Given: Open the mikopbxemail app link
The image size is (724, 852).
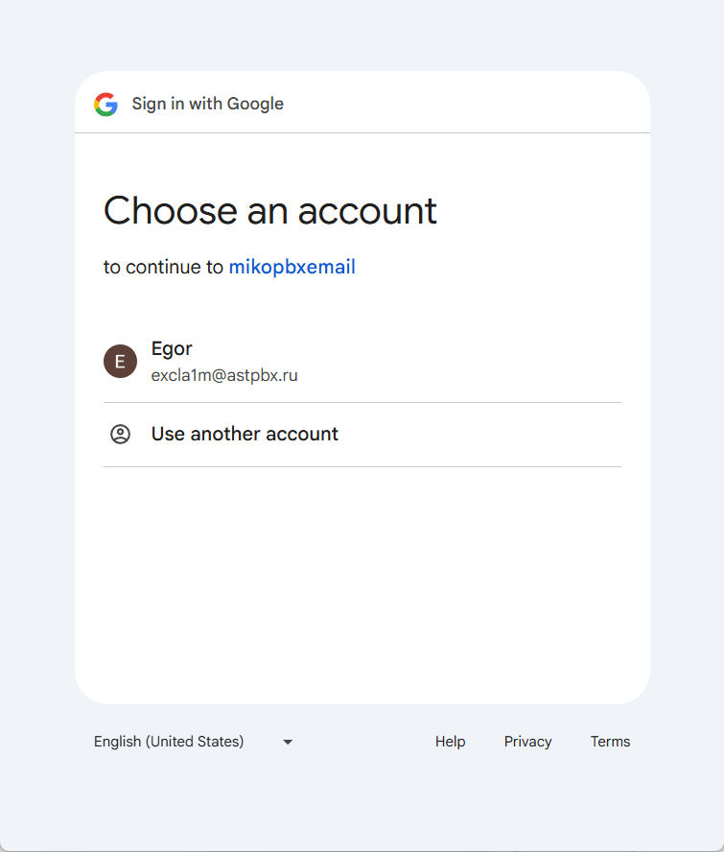Looking at the screenshot, I should [x=292, y=267].
